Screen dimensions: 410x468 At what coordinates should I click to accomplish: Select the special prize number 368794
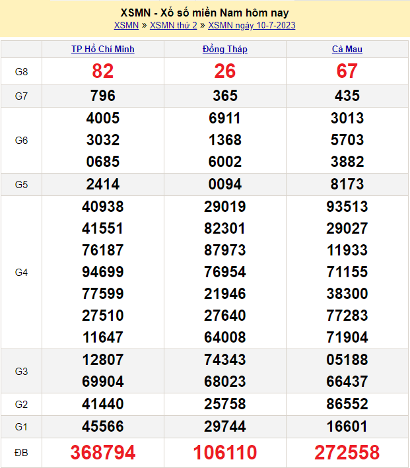pyautogui.click(x=103, y=452)
